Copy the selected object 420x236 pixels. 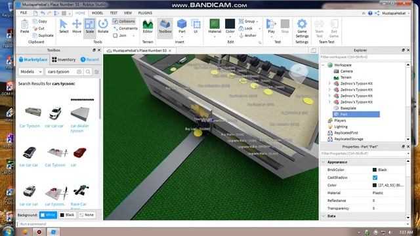[x=40, y=21]
